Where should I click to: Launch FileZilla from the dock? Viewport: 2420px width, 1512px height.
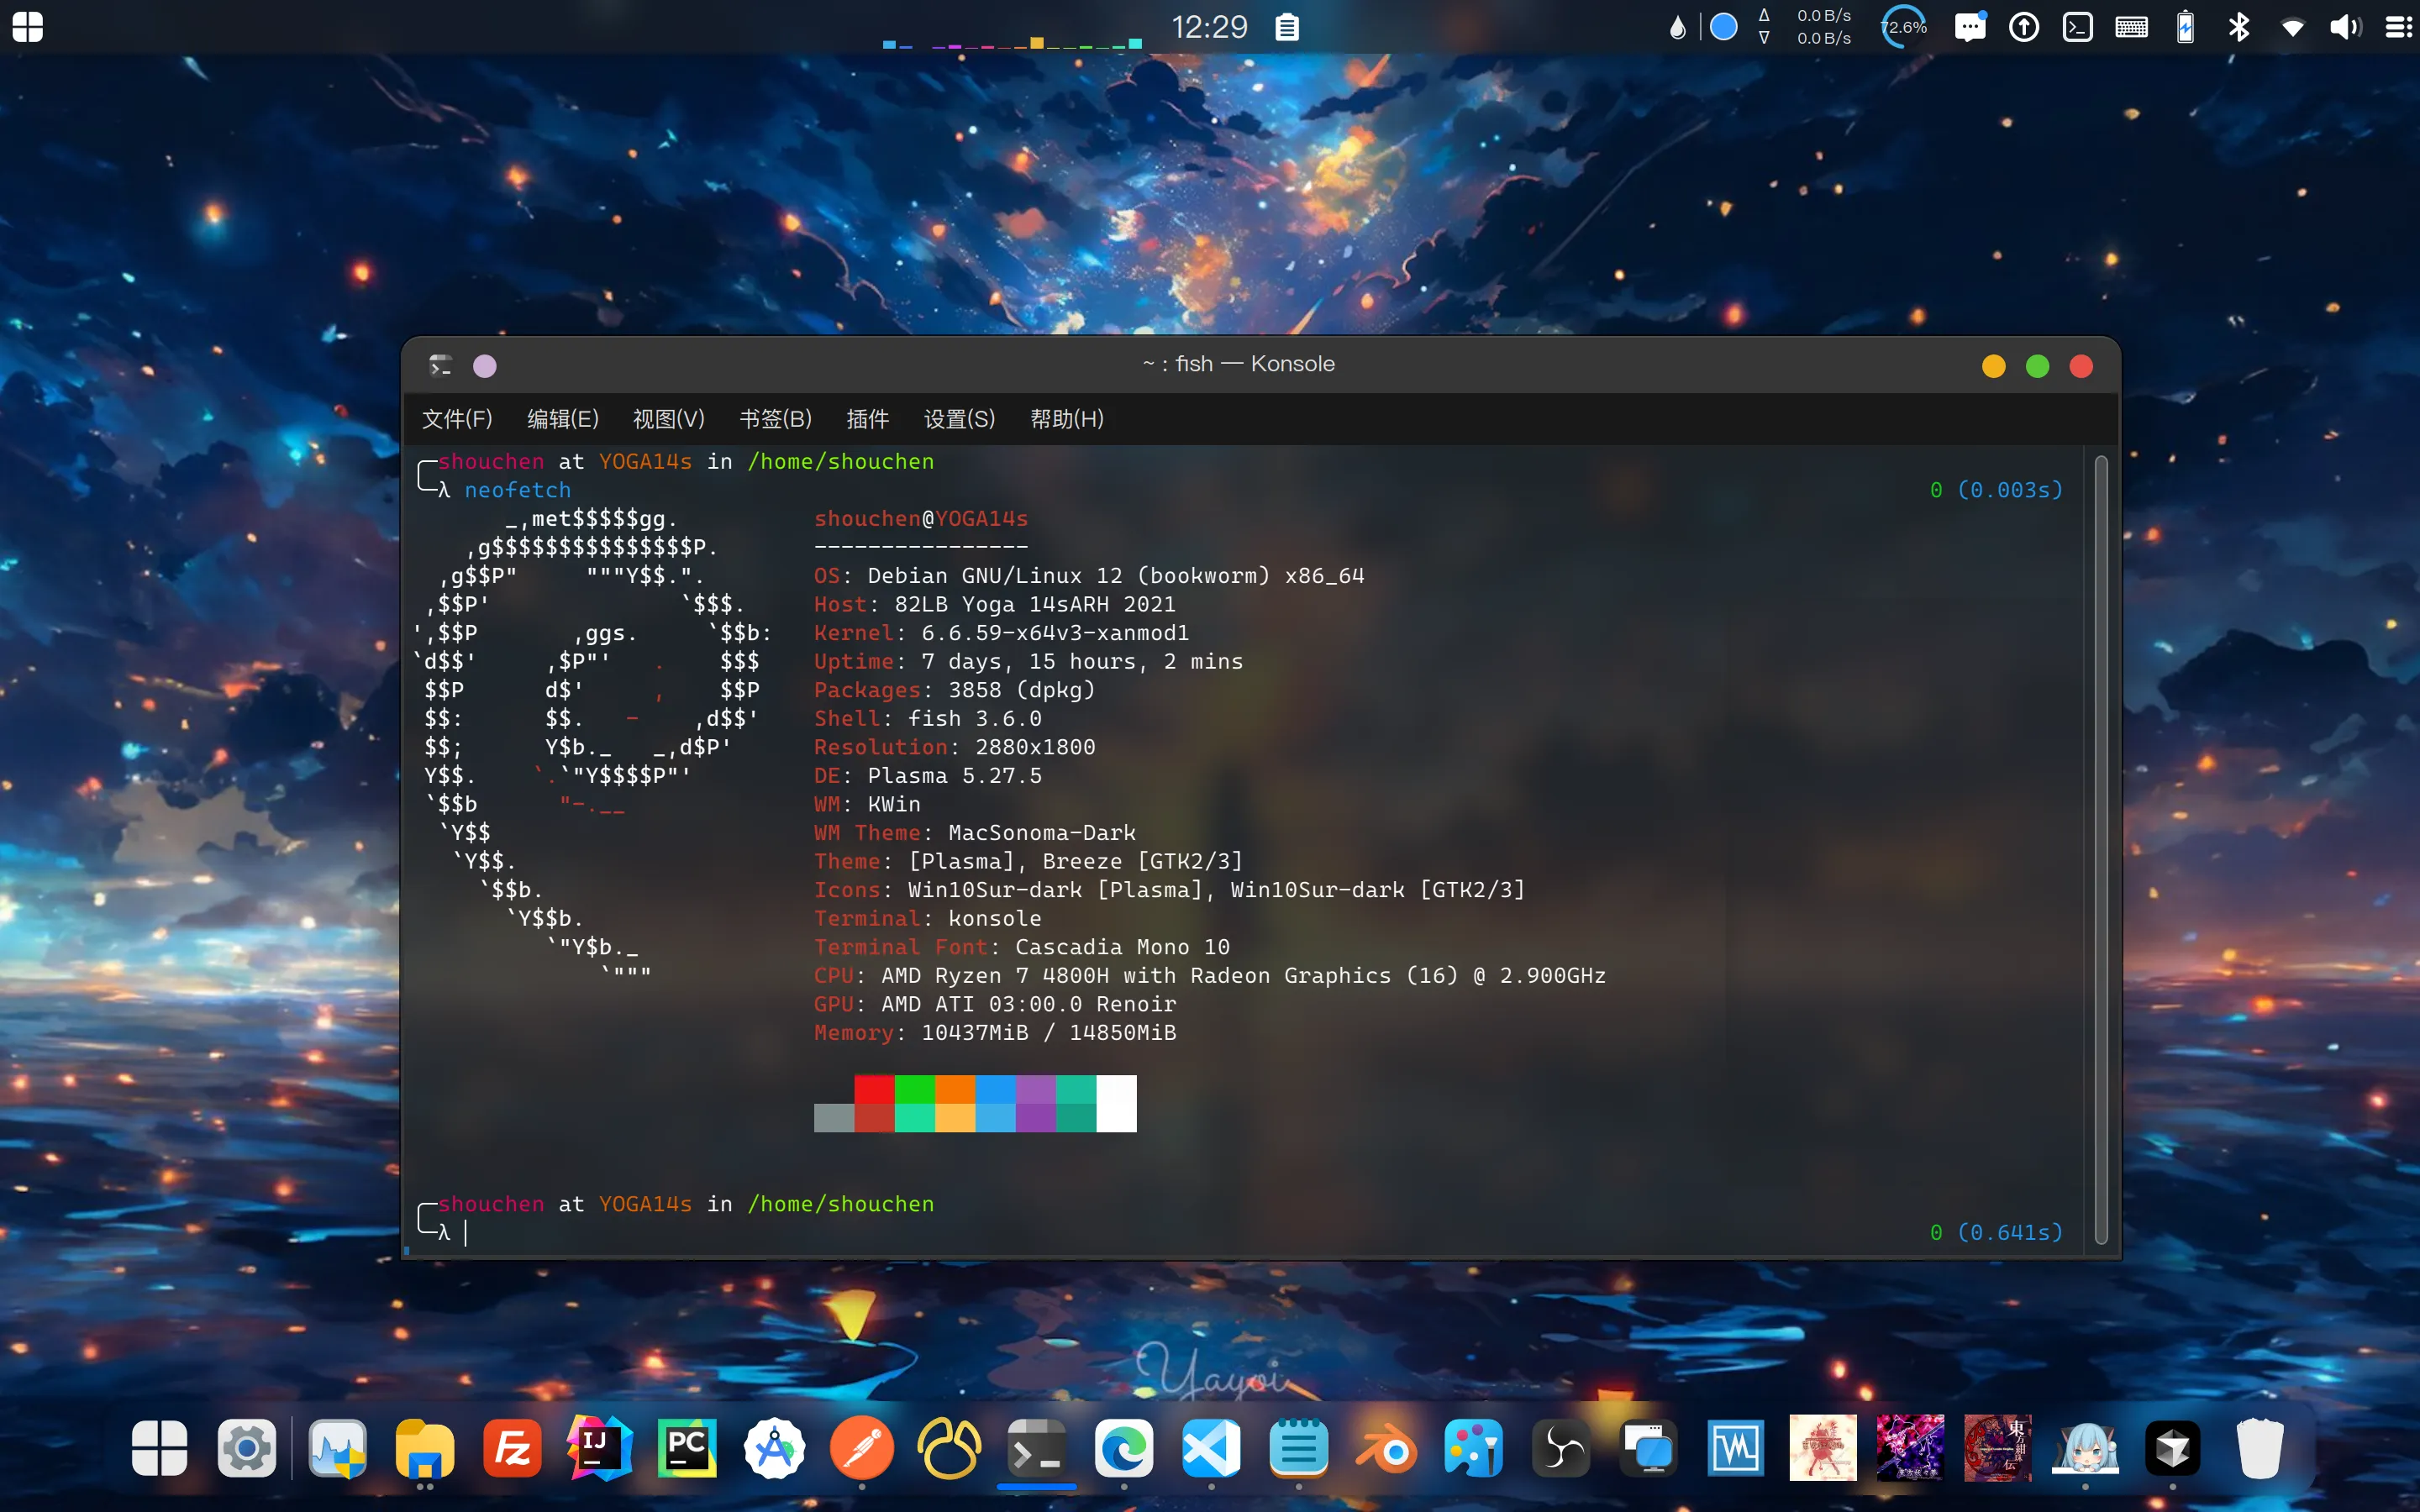pyautogui.click(x=512, y=1448)
